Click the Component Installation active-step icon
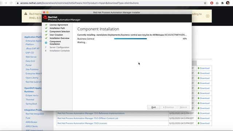The height and width of the screenshot is (131, 233). click(x=46, y=43)
